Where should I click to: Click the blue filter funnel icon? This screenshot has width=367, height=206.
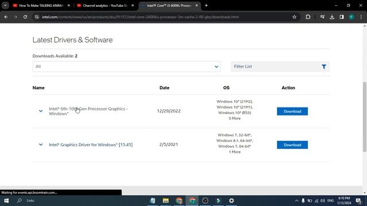pyautogui.click(x=324, y=67)
